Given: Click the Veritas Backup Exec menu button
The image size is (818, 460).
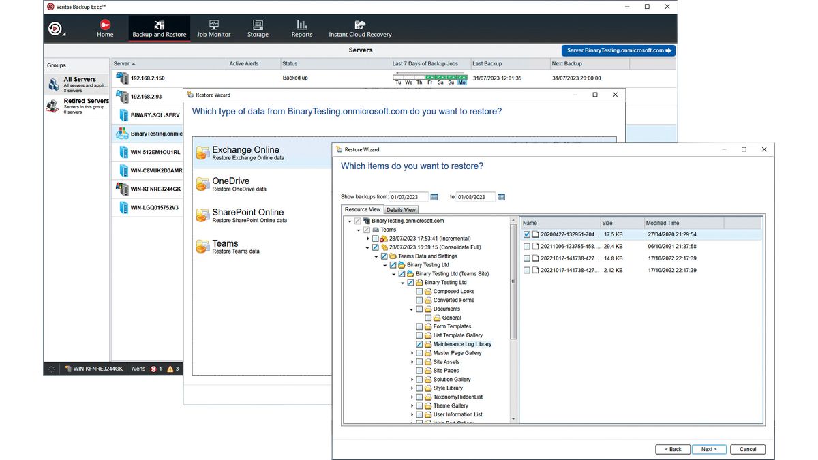Looking at the screenshot, I should coord(56,29).
